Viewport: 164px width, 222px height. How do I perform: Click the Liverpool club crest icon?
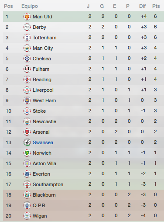point(27,90)
